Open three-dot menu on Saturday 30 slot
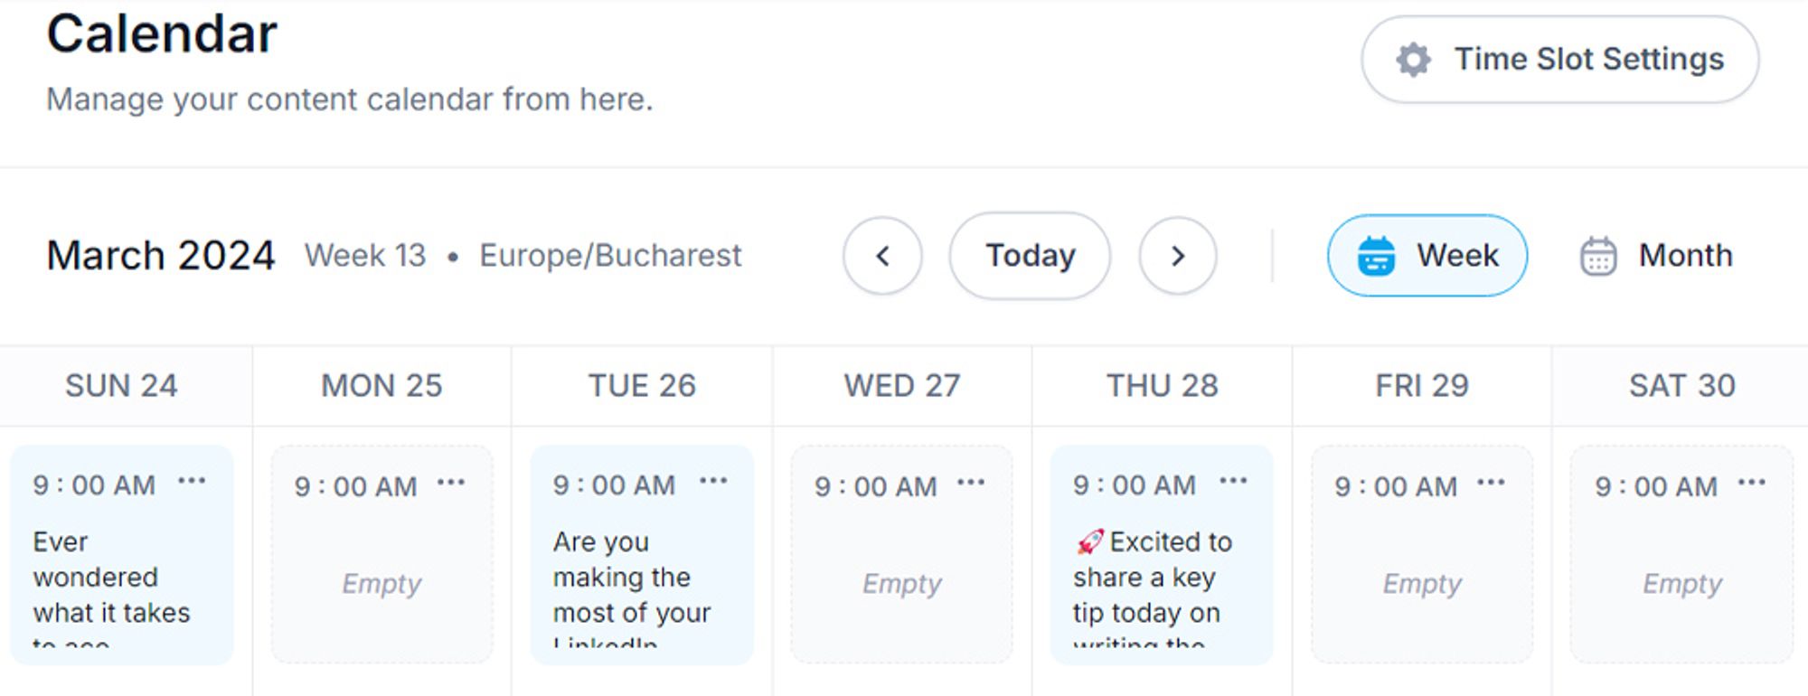Viewport: 1808px width, 696px height. pos(1752,483)
